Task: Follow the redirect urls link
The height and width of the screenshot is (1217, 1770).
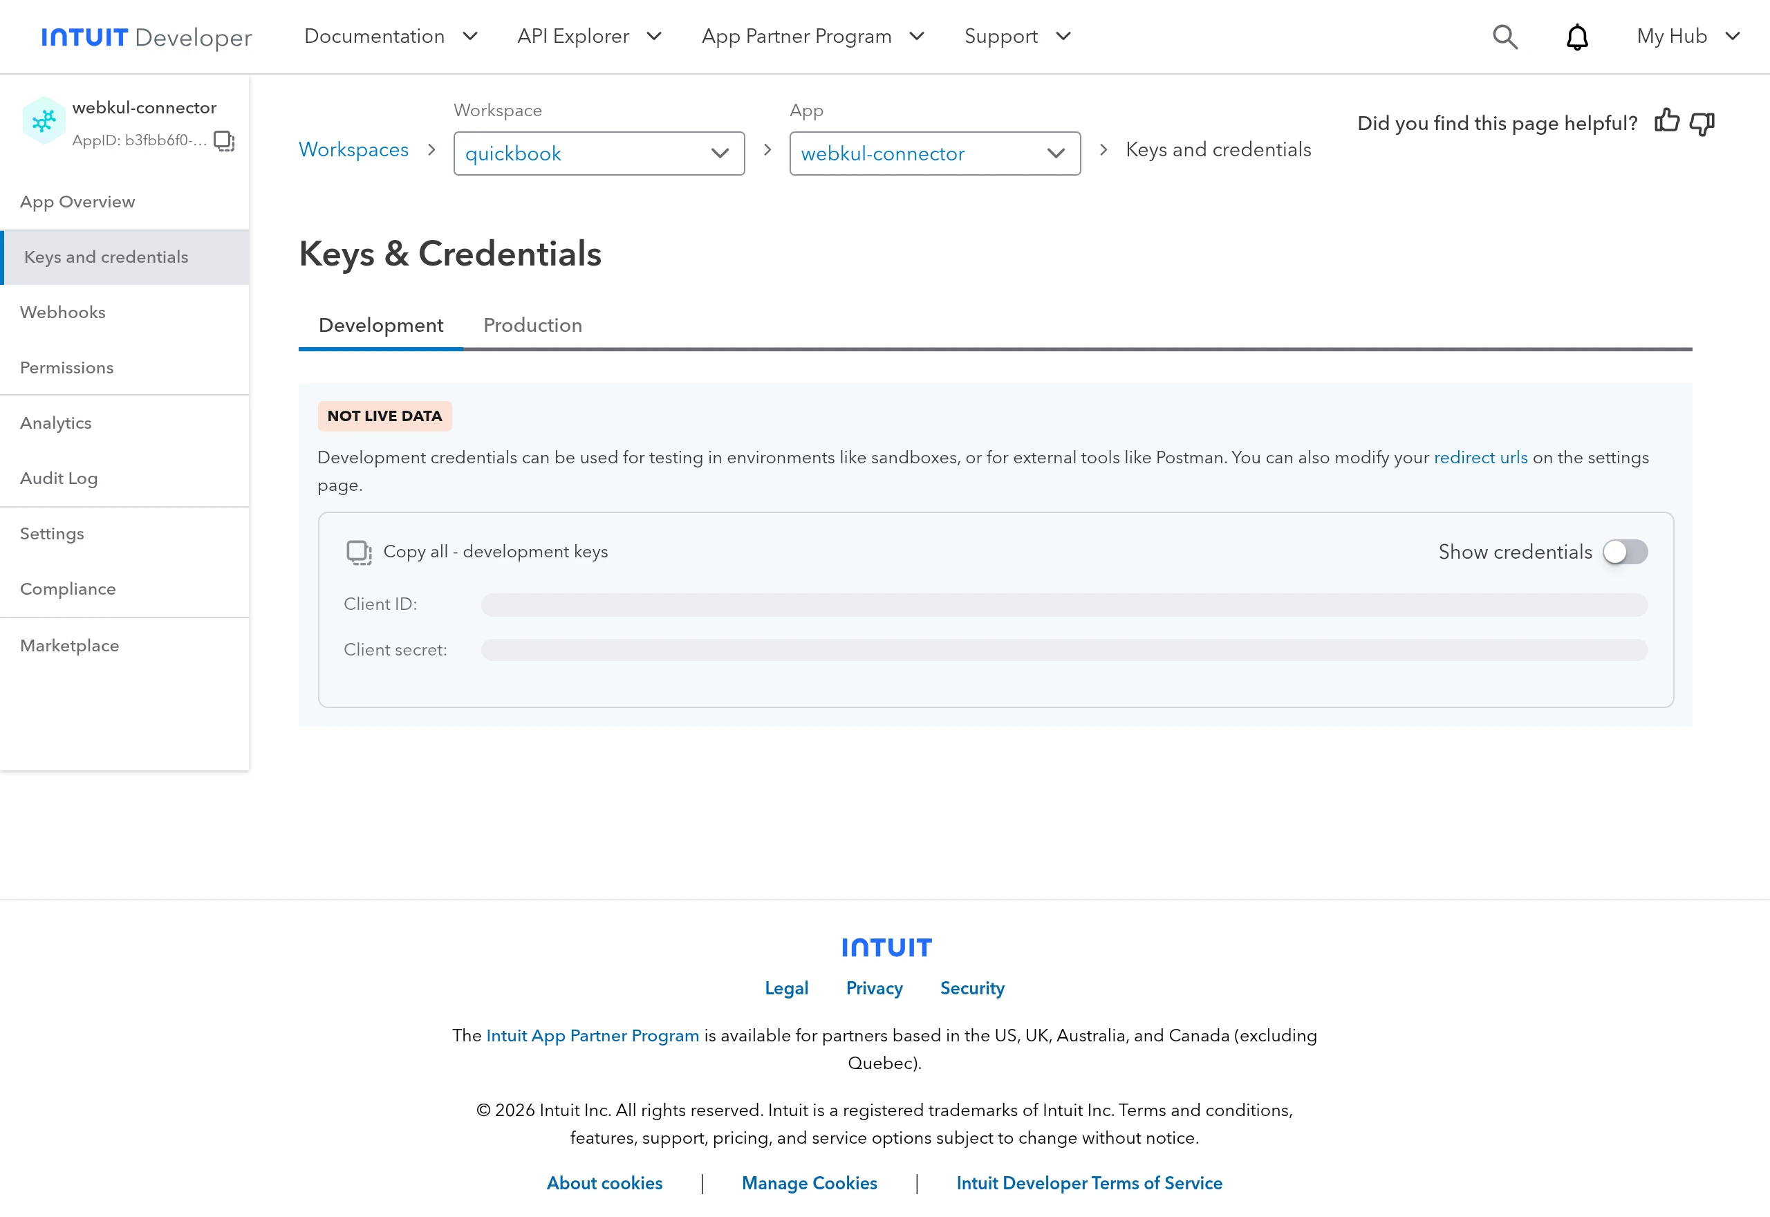Action: (x=1480, y=458)
